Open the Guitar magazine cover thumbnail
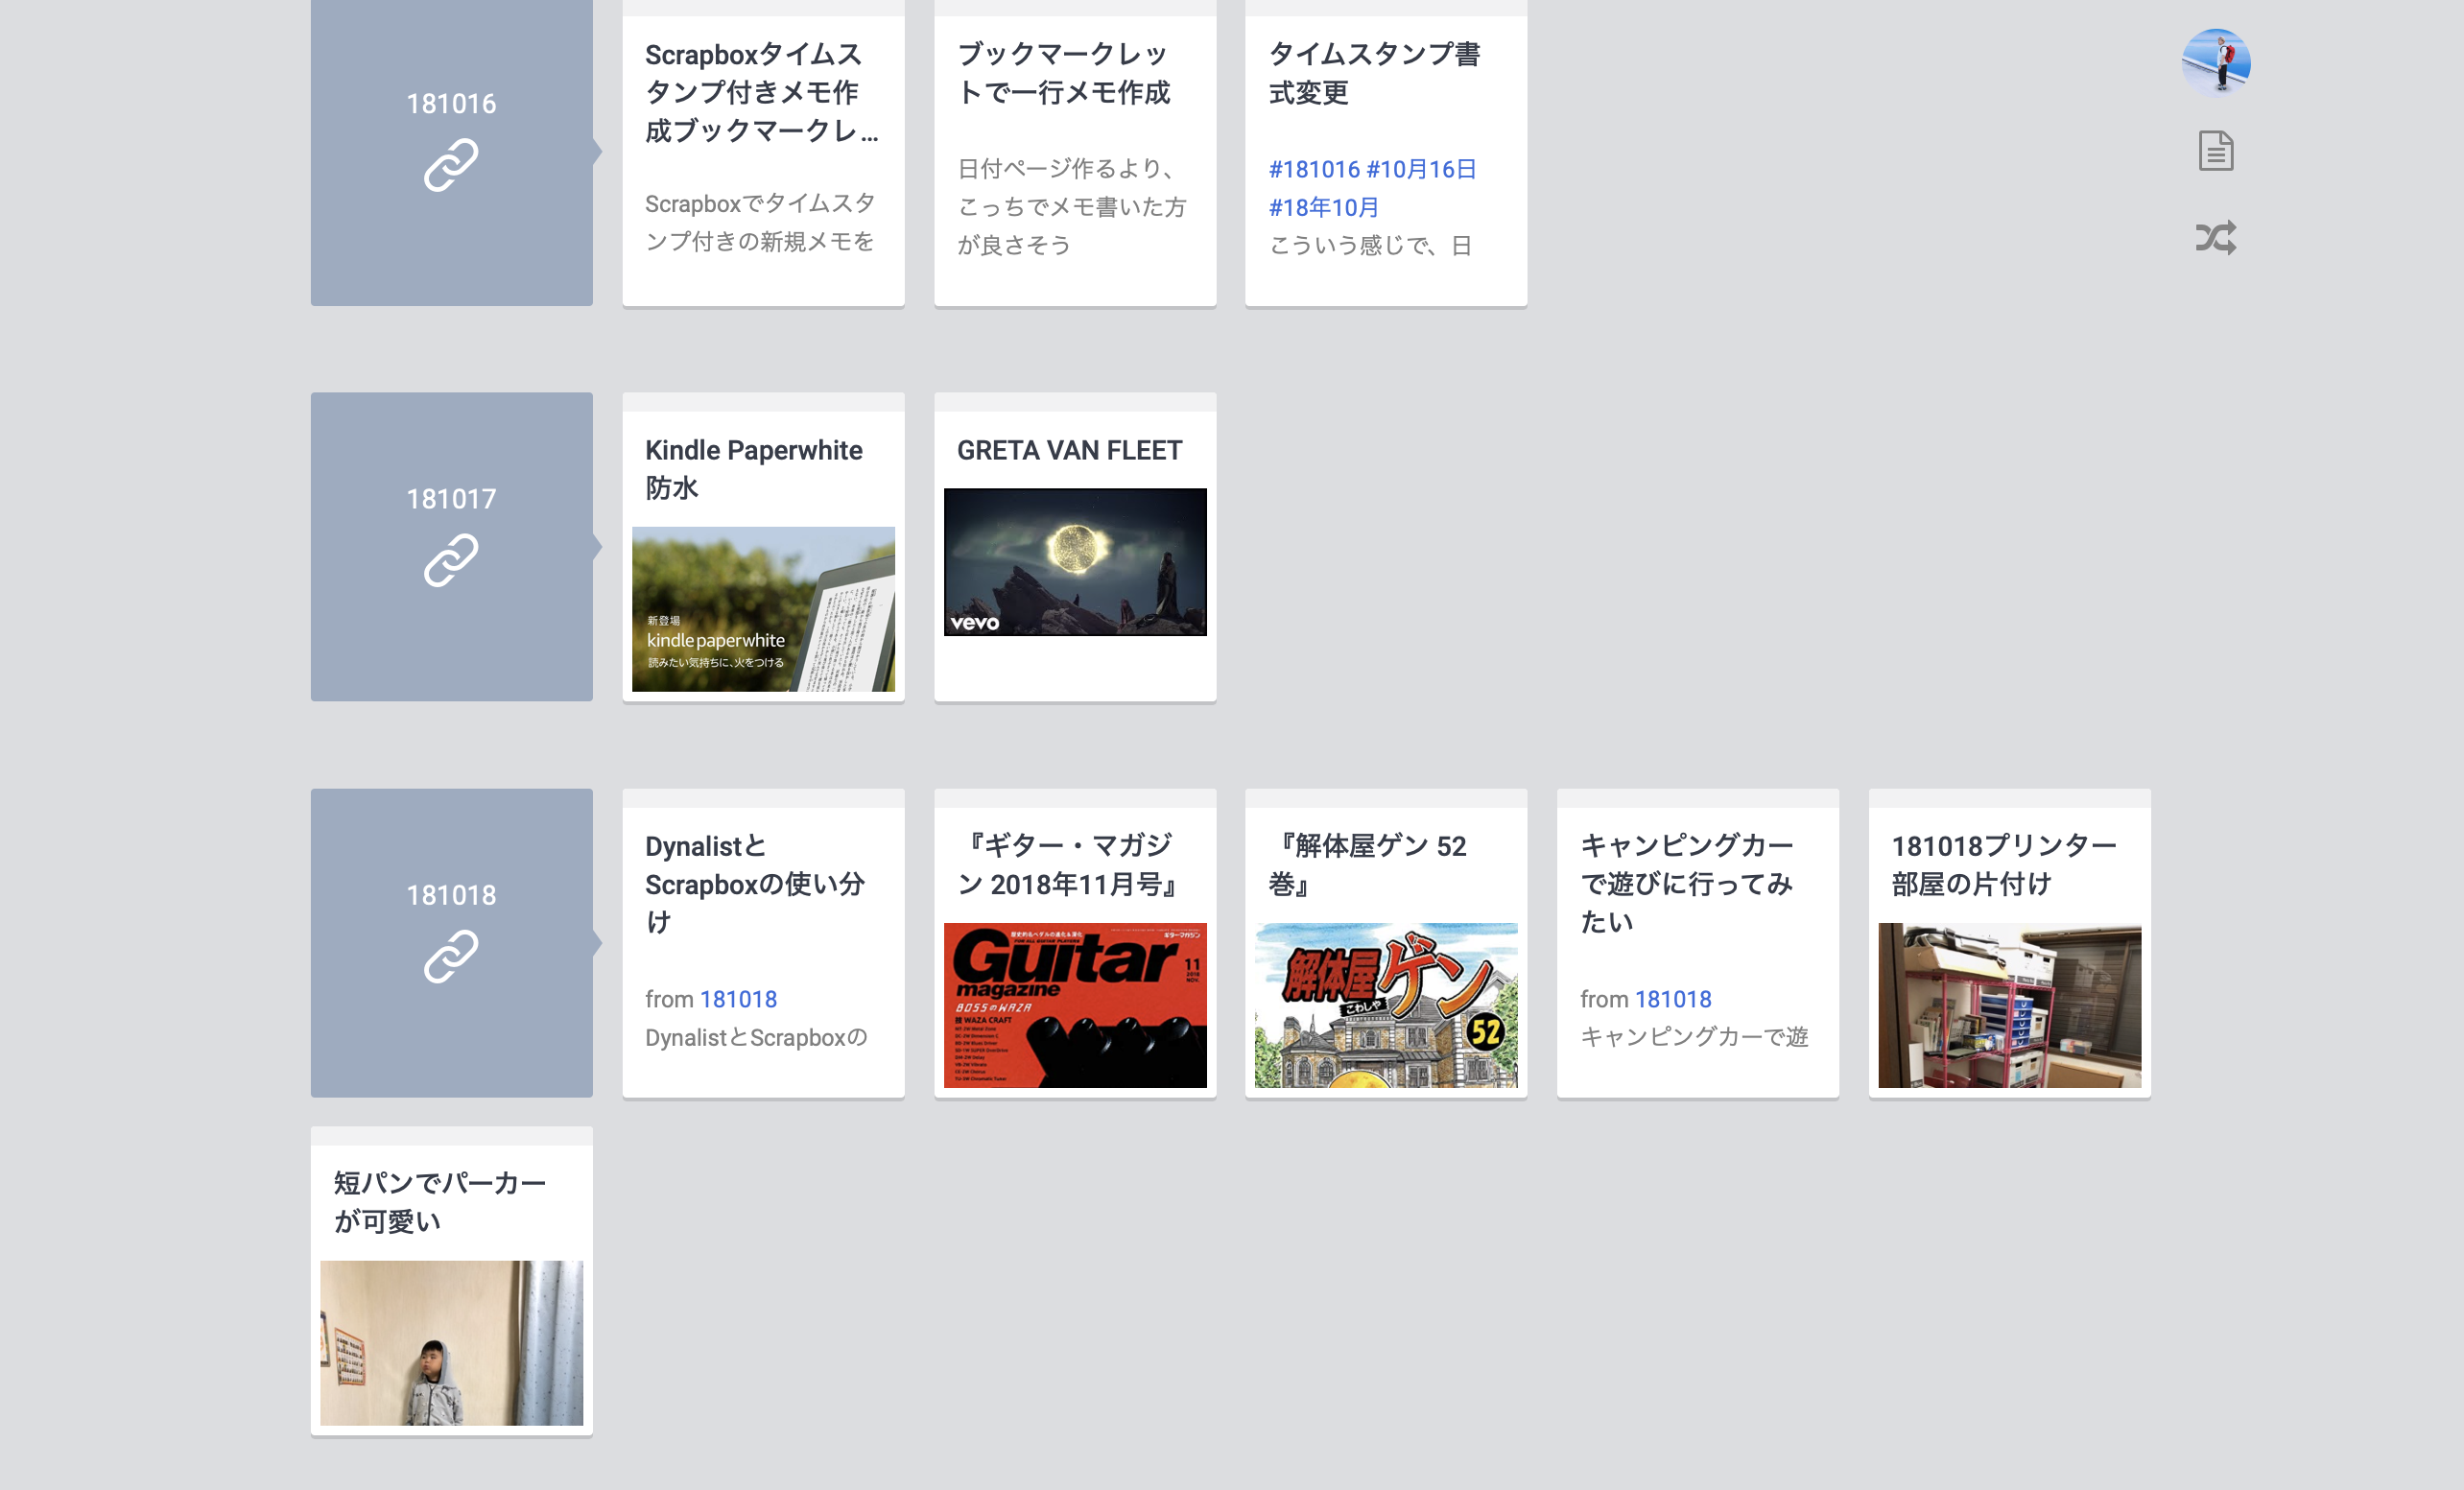 [x=1075, y=1005]
